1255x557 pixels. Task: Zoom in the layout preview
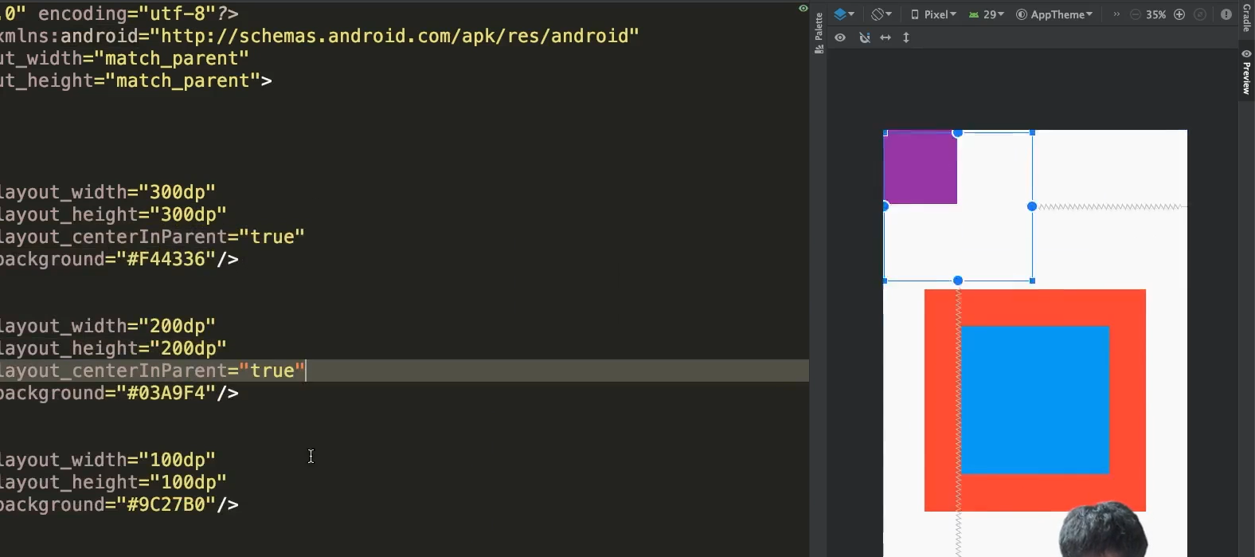pos(1179,14)
